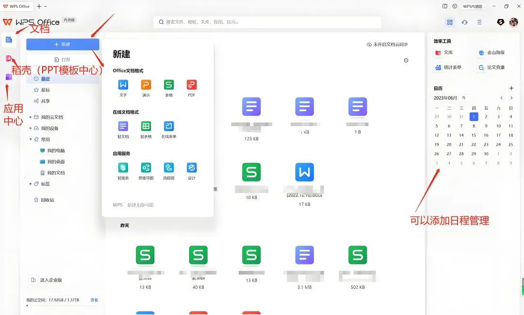524x315 pixels.
Task: Create a new 在线表单 online form
Action: pyautogui.click(x=169, y=130)
